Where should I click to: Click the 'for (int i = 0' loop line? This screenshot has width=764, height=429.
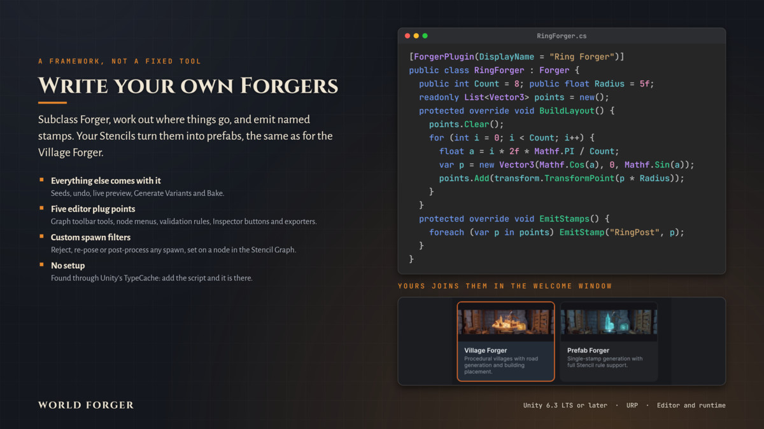point(511,137)
